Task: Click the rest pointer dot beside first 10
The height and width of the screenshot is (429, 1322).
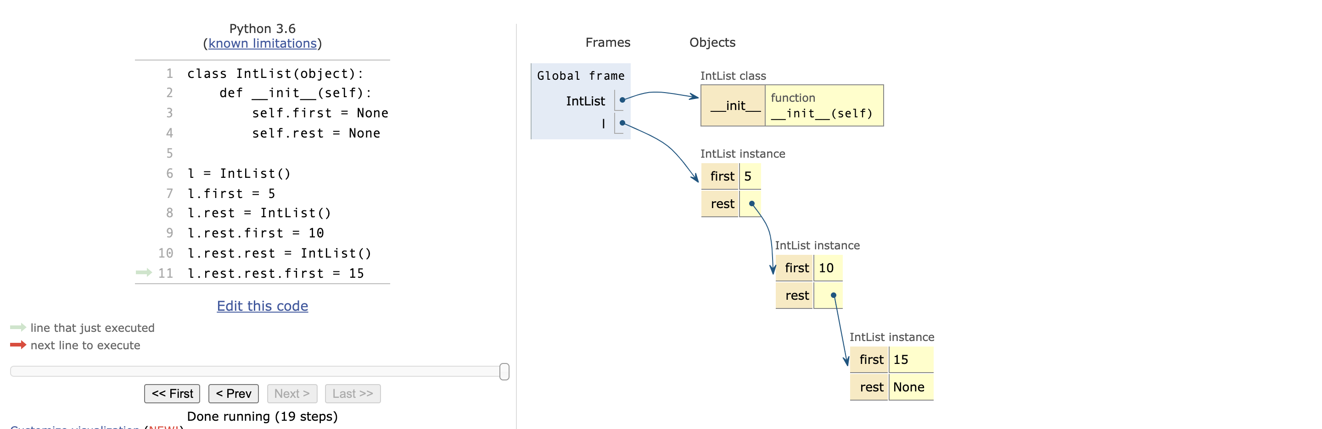Action: [834, 296]
